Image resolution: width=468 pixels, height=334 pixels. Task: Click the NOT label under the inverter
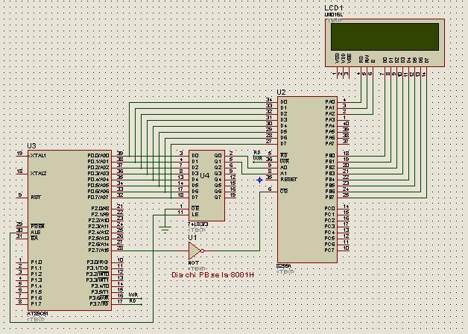194,263
